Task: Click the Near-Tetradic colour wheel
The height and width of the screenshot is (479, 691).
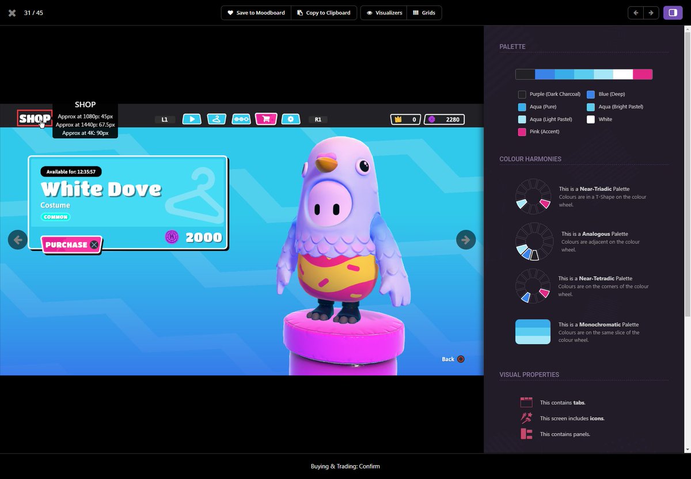Action: (x=533, y=286)
